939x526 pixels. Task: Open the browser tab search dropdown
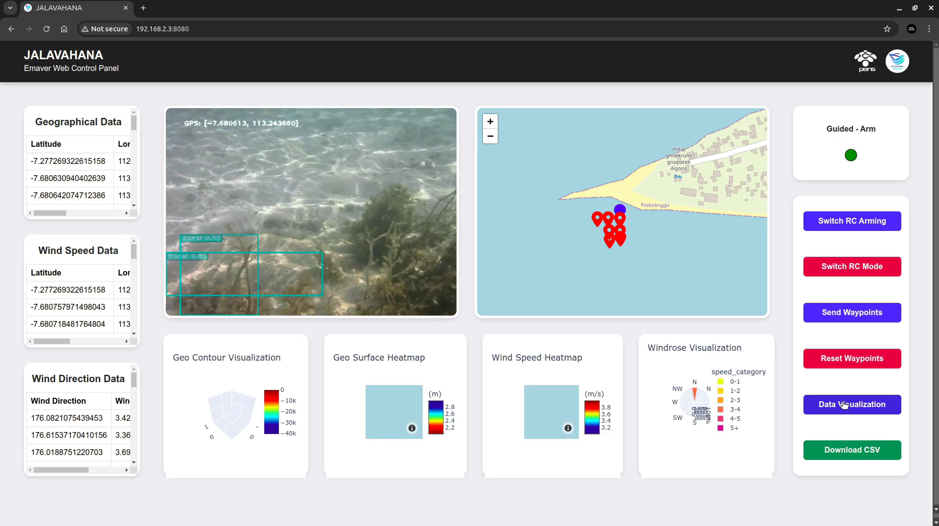(10, 8)
